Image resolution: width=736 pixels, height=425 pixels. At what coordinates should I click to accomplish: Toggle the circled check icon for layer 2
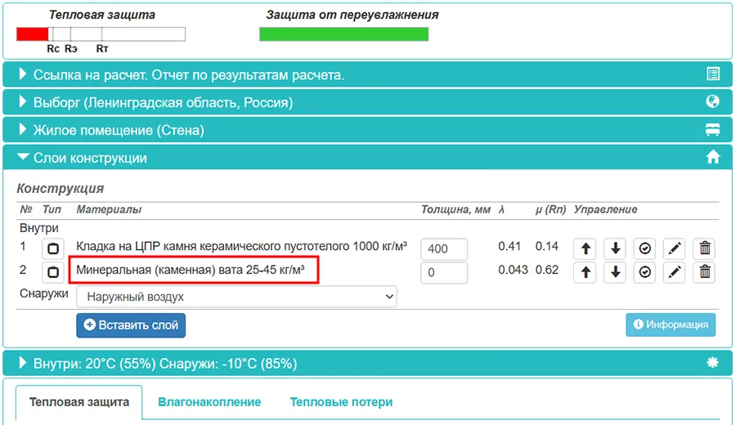click(645, 272)
